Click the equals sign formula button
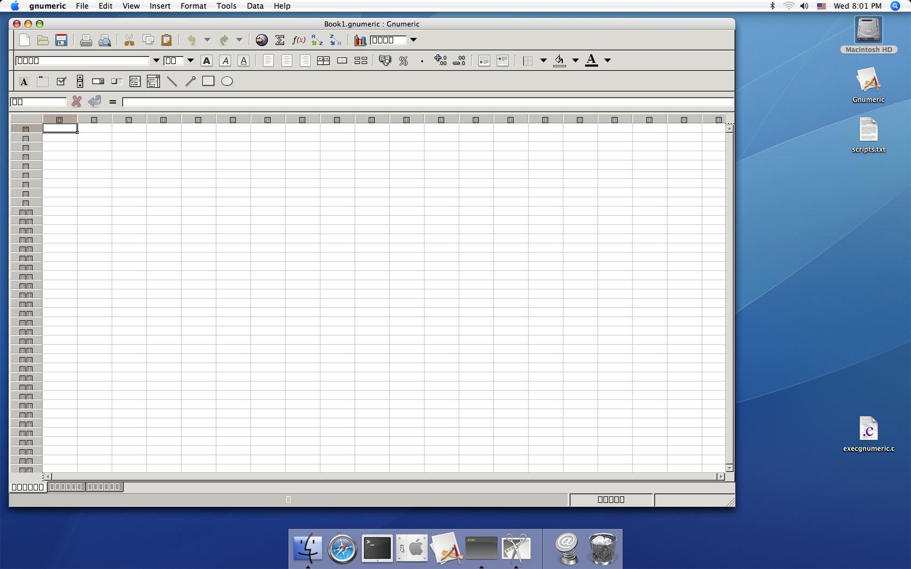 point(113,101)
